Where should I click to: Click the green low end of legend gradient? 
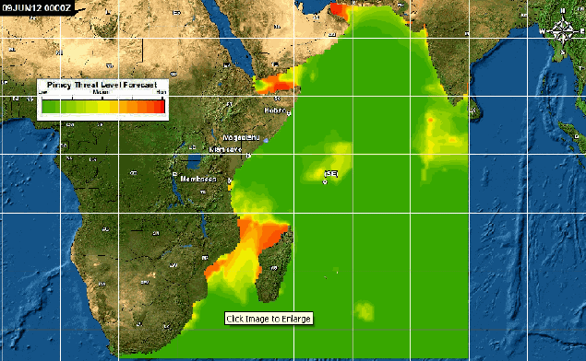[47, 106]
